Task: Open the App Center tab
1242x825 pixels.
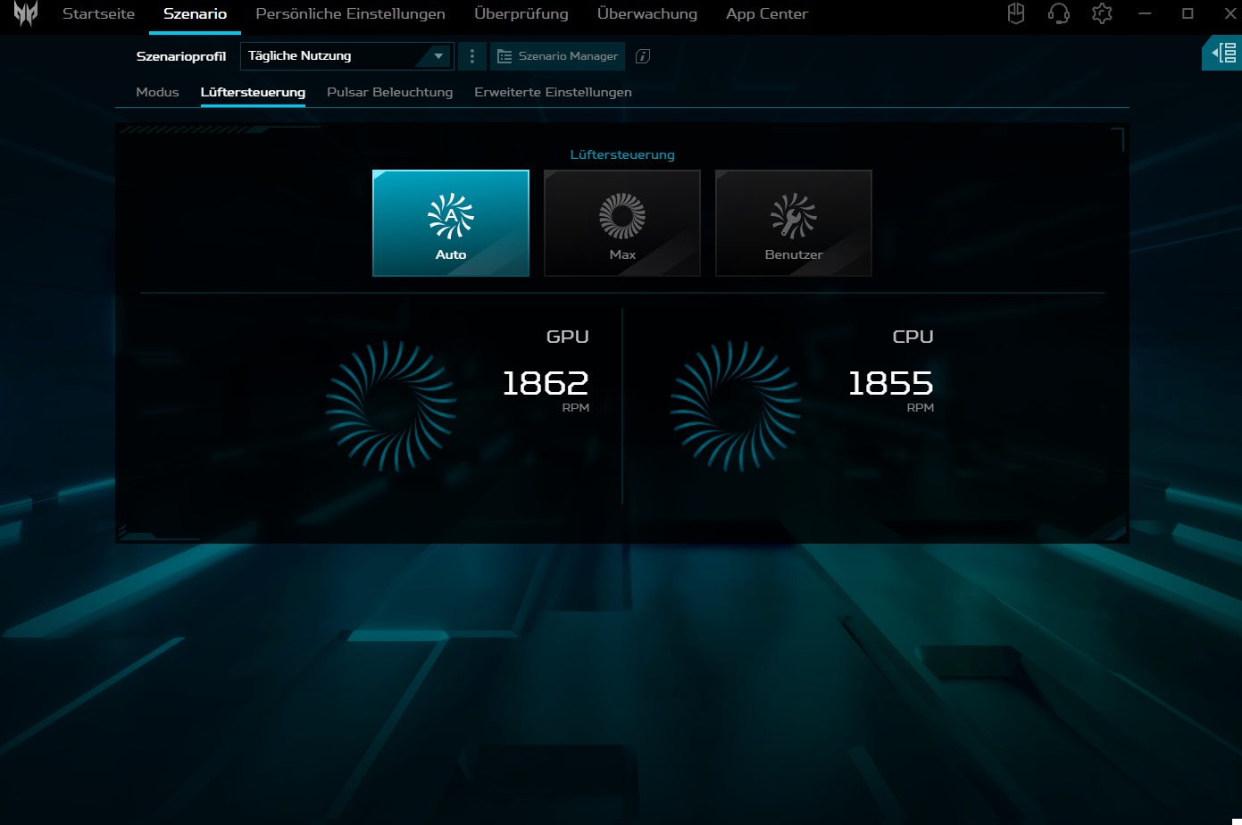Action: 766,14
